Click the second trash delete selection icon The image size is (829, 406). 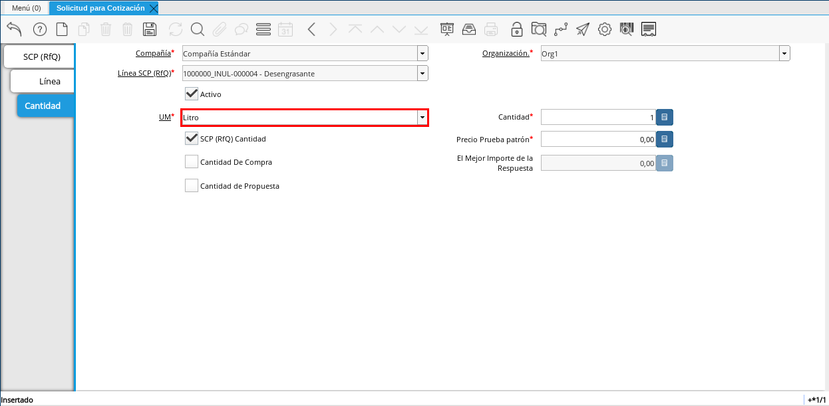(x=128, y=29)
